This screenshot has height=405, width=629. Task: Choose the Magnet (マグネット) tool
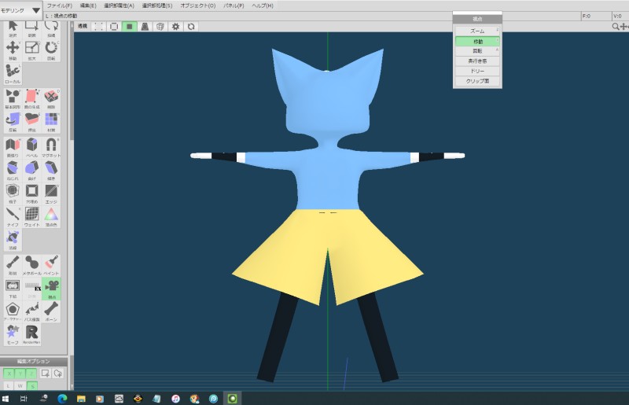51,146
